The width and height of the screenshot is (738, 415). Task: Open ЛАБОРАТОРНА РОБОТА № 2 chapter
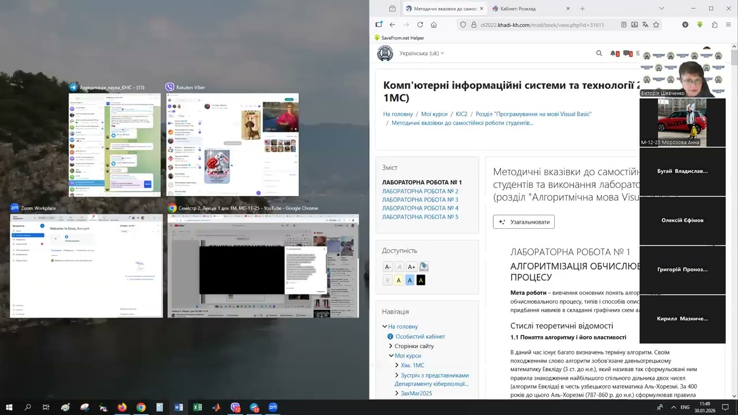coord(420,191)
